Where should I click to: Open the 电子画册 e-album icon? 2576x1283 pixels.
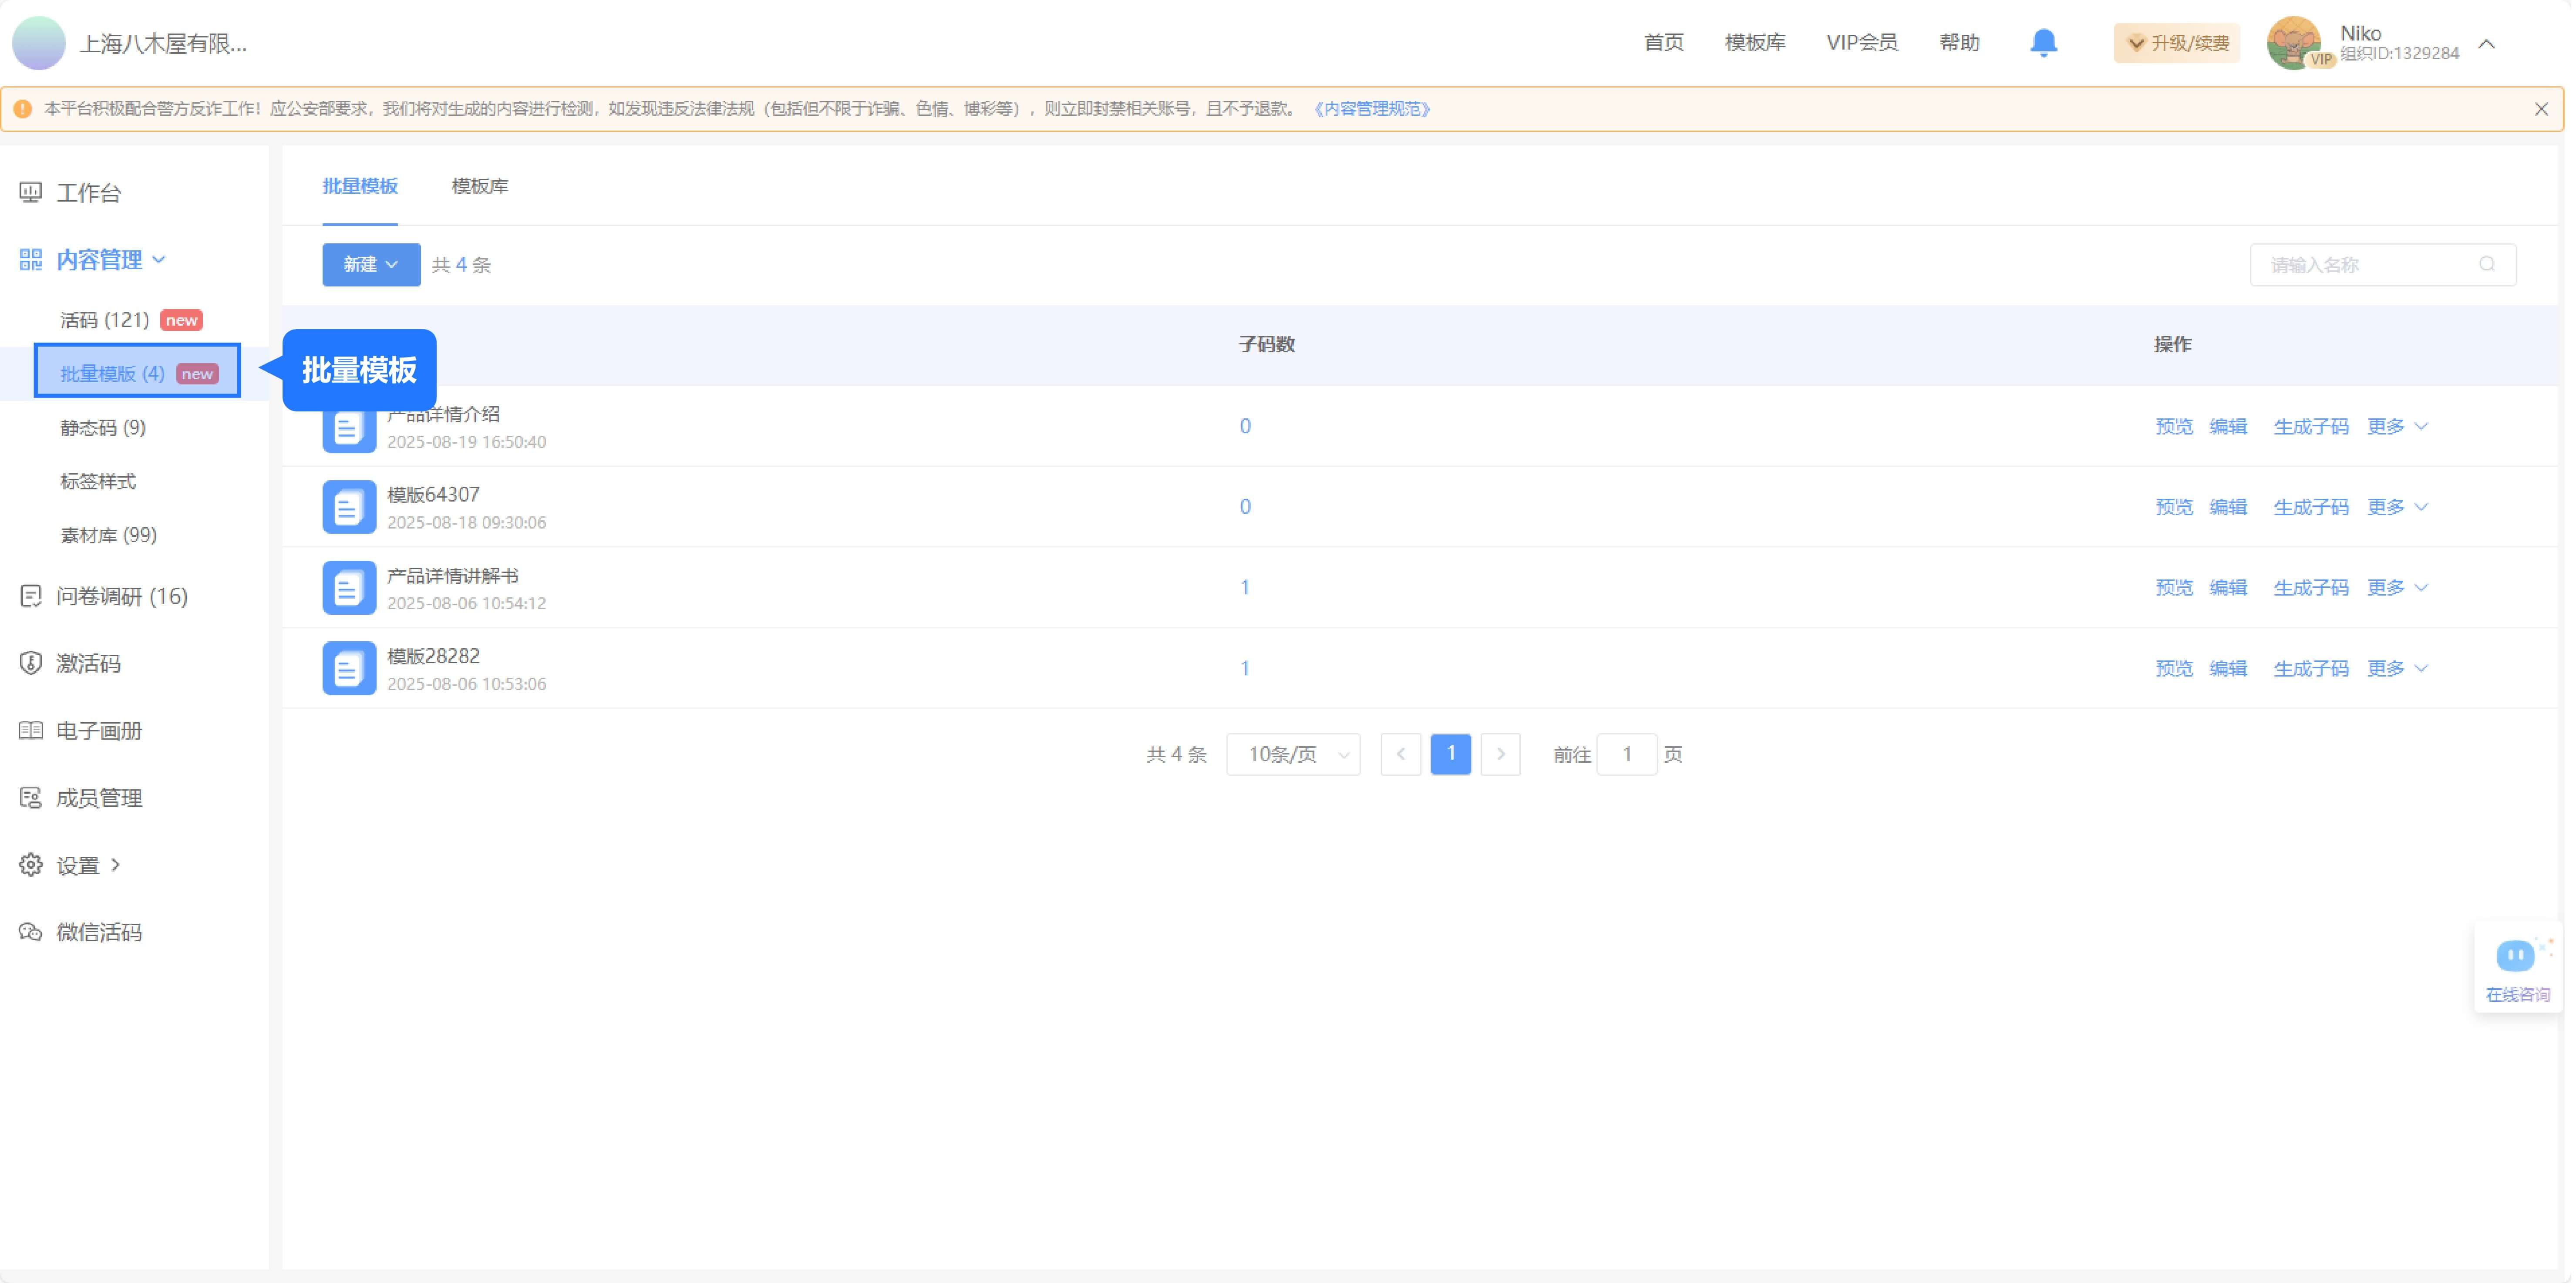30,730
